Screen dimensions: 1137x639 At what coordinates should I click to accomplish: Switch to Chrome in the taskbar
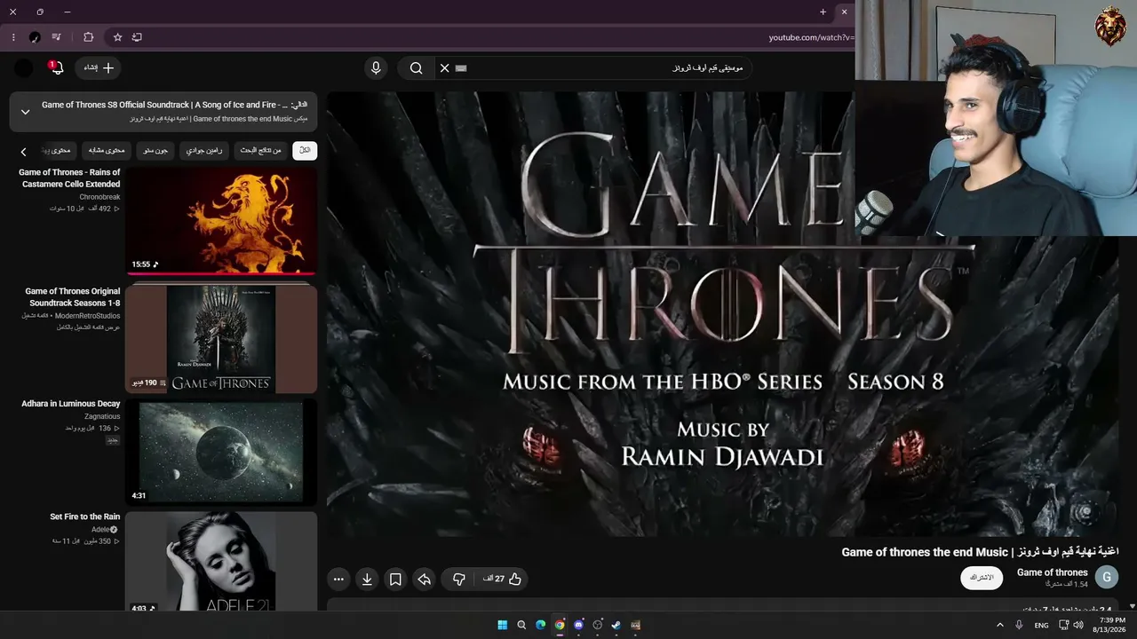560,625
